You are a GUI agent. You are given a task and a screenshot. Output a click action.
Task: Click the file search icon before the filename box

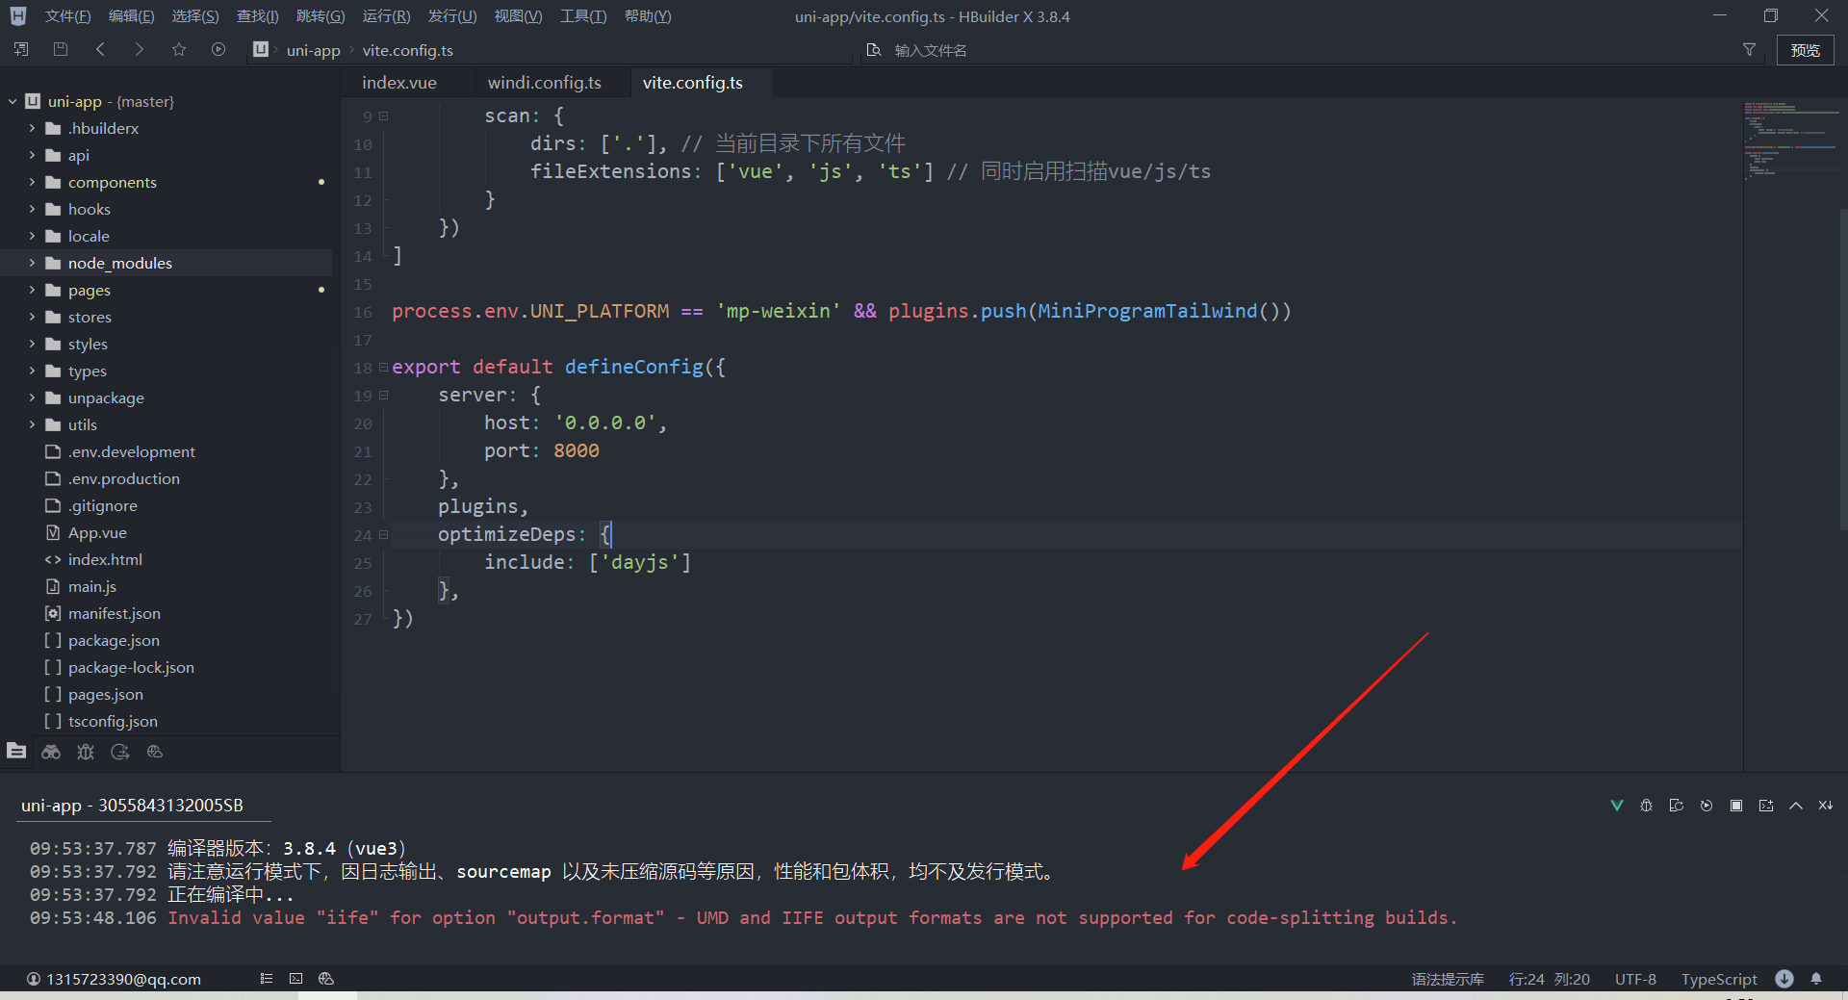[x=874, y=50]
